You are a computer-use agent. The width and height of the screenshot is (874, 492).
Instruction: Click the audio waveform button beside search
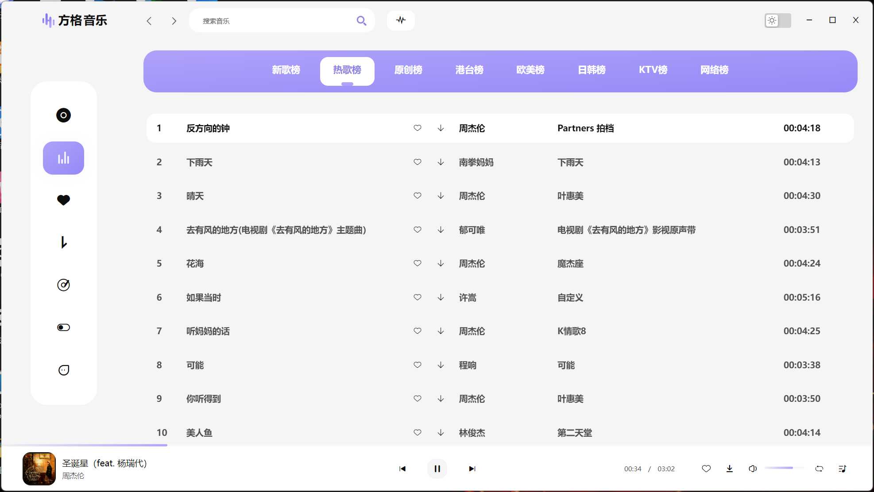tap(401, 20)
